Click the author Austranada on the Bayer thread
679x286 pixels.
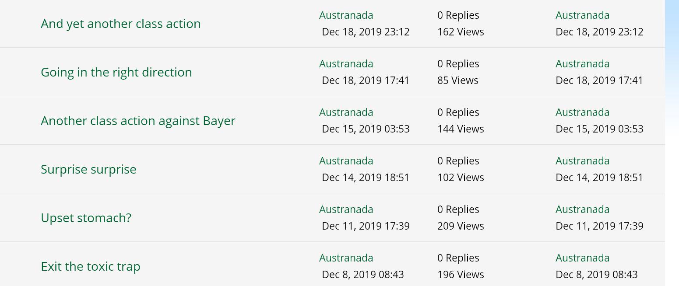click(x=346, y=112)
